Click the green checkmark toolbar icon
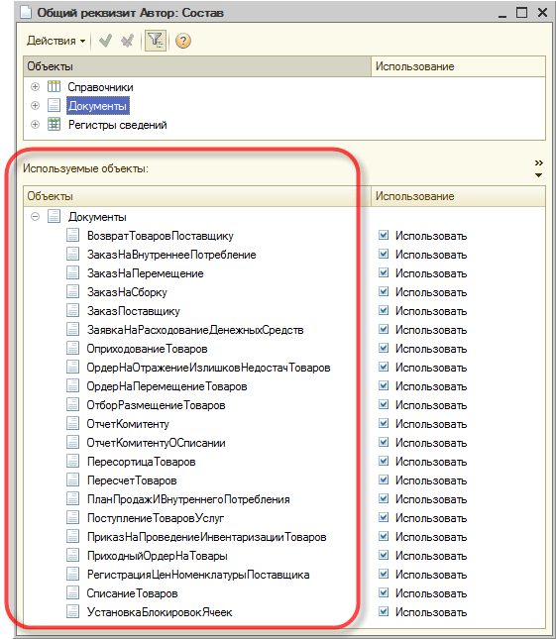Viewport: 556px width, 639px height. (x=106, y=41)
